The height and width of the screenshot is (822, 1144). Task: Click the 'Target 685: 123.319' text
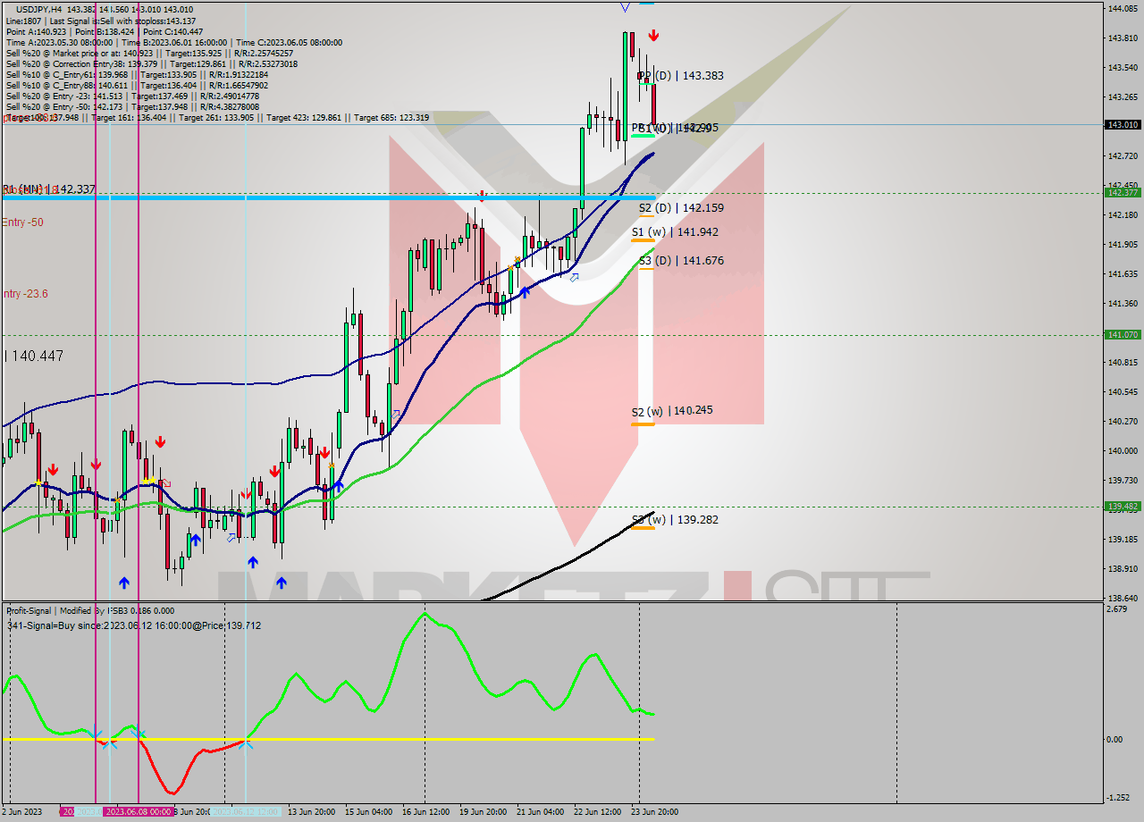pyautogui.click(x=391, y=118)
